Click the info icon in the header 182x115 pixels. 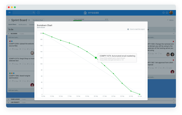(x=167, y=13)
